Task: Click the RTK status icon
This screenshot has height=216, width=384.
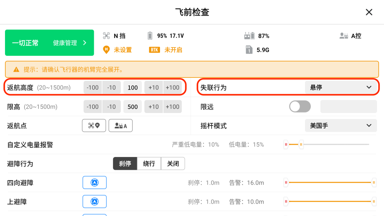Action: [155, 50]
